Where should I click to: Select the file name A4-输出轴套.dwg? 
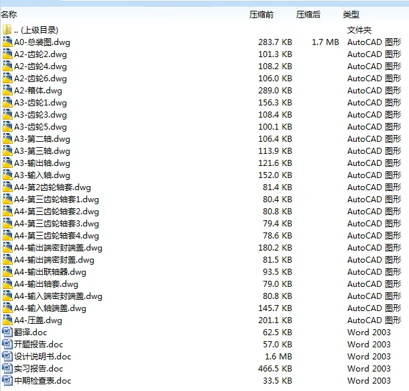point(46,284)
